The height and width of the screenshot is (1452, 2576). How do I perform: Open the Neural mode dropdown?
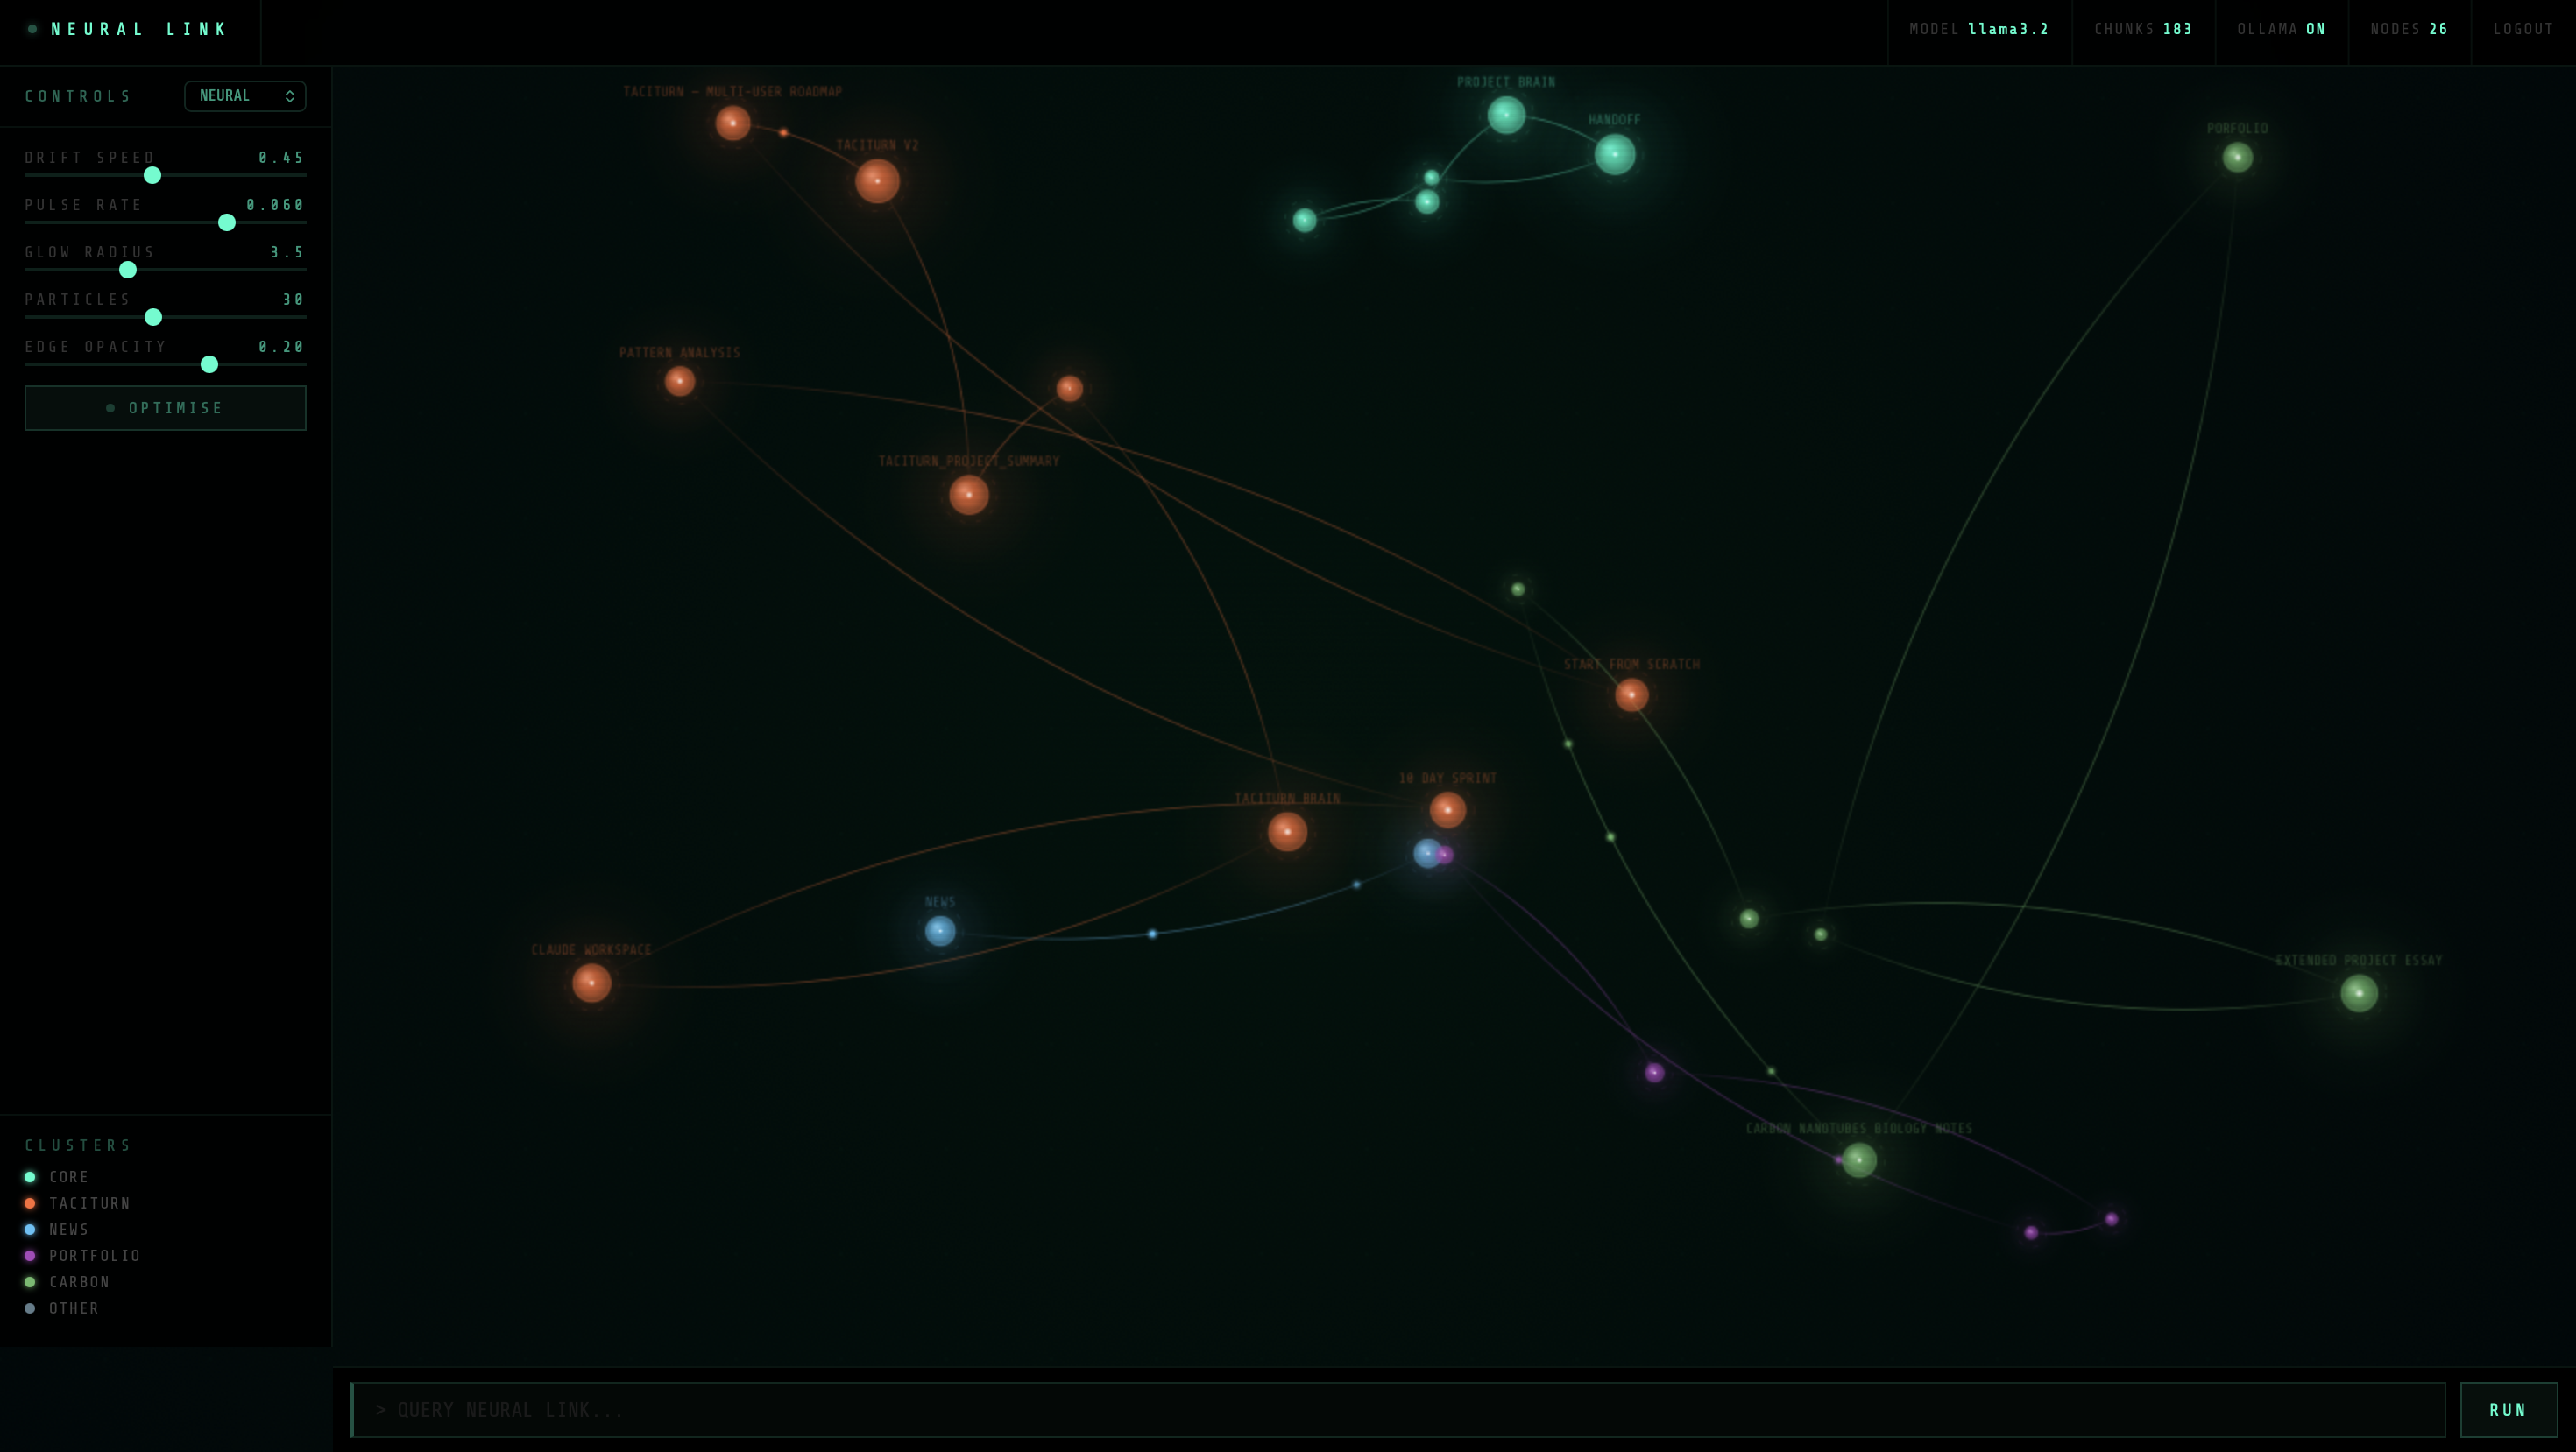pyautogui.click(x=245, y=96)
